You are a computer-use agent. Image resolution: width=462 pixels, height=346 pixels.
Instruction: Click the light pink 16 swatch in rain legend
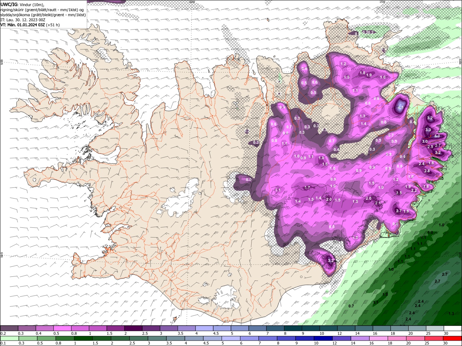coord(379,338)
